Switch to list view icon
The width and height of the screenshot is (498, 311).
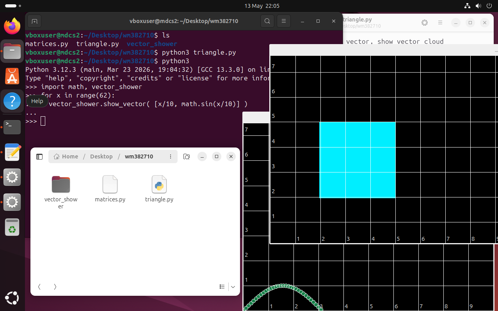(222, 287)
